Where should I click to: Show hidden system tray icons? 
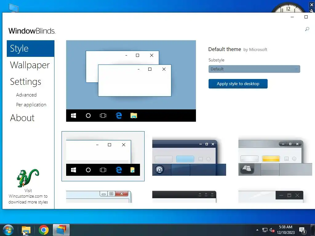click(257, 230)
